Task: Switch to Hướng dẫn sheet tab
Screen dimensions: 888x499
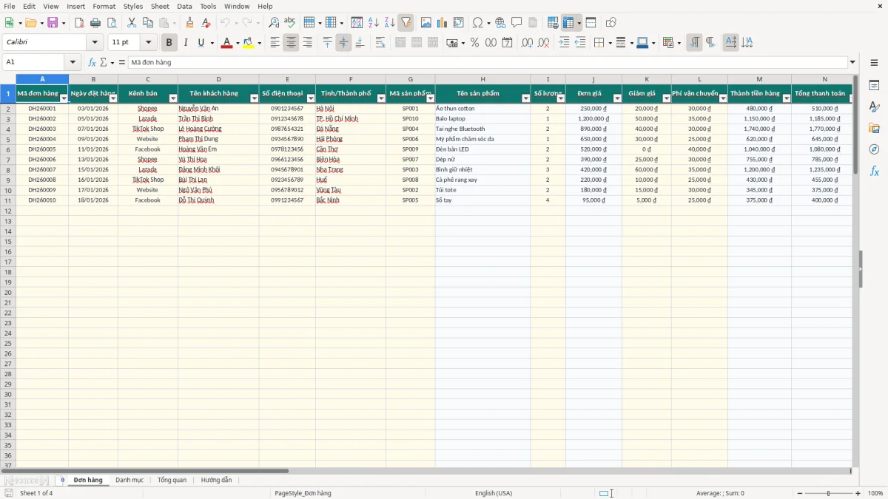Action: click(216, 480)
